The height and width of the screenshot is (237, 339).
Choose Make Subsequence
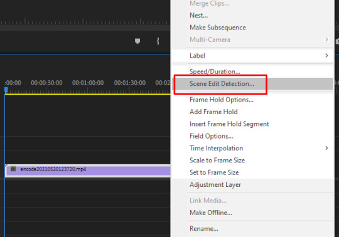(252, 28)
